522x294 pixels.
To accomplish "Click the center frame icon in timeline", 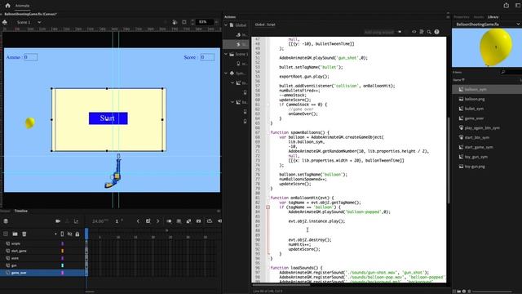I will (x=199, y=221).
